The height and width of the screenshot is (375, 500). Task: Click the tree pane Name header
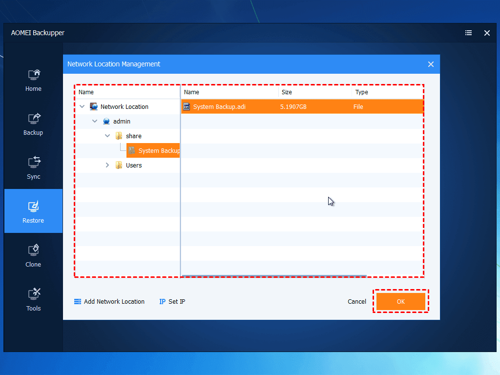click(x=127, y=92)
